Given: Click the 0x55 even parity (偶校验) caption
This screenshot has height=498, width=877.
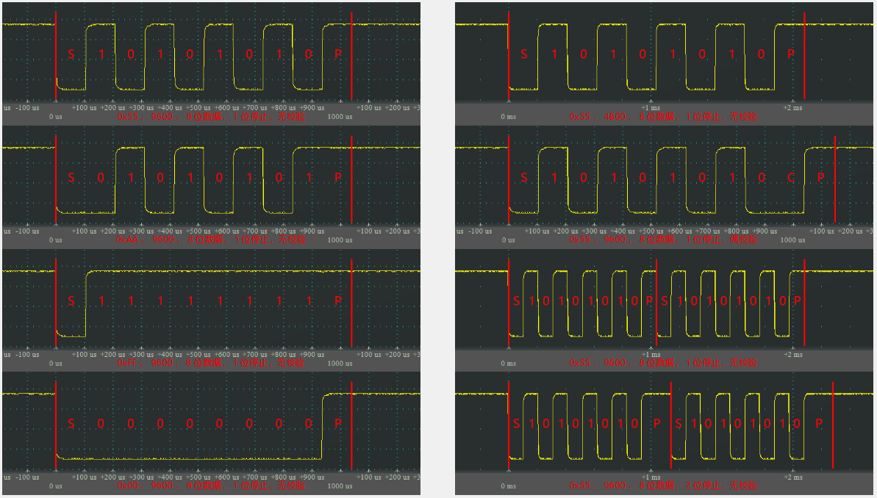Looking at the screenshot, I should pyautogui.click(x=663, y=239).
